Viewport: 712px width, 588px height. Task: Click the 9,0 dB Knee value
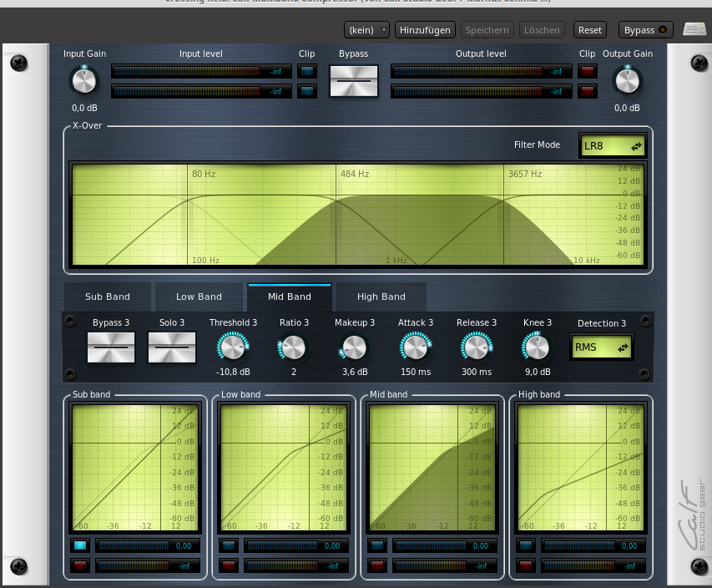(x=538, y=372)
